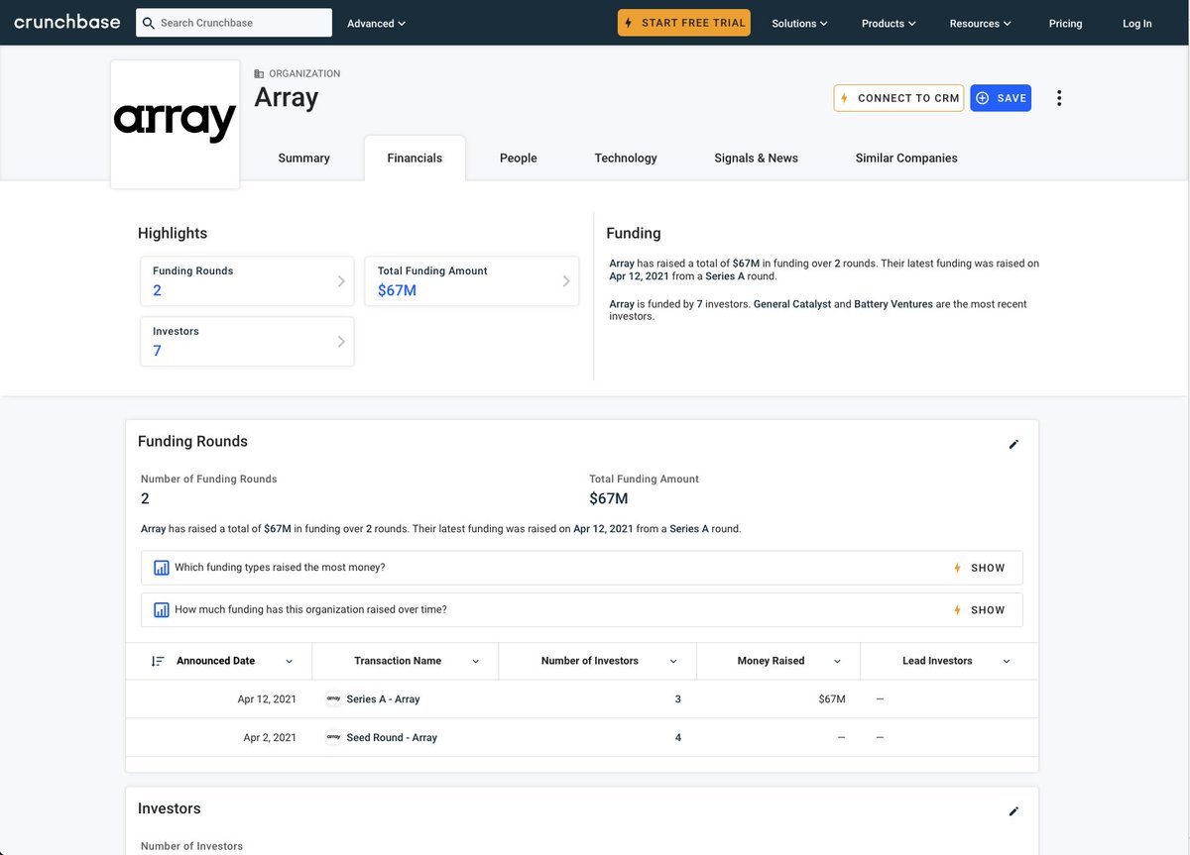Click Connect to CRM button
Viewport: 1190px width, 855px height.
click(x=898, y=98)
